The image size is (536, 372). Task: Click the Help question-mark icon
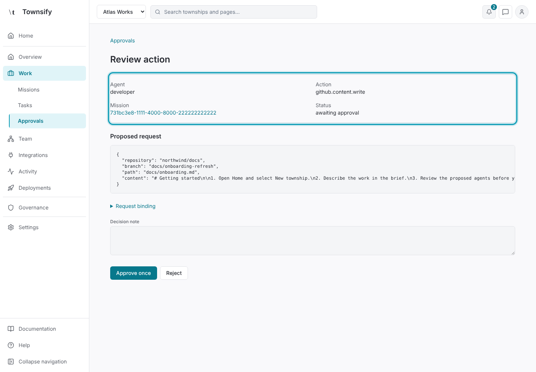[x=11, y=345]
